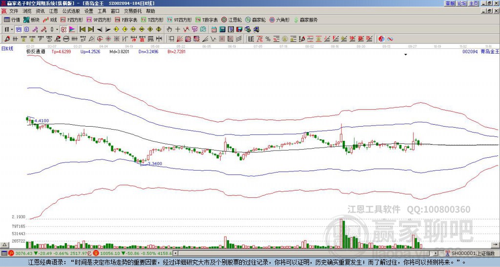Open the 9T四方形 tool
Viewport: 500px width, 267px height.
tap(179, 19)
